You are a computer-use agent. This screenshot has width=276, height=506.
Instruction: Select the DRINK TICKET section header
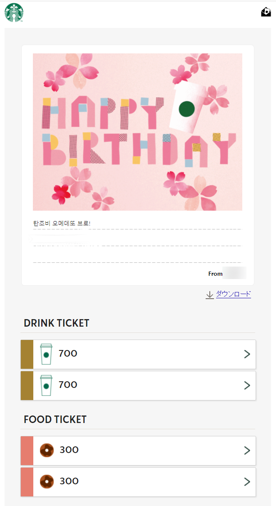pyautogui.click(x=56, y=323)
